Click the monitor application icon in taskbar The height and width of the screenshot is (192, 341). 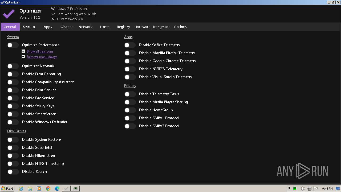(75, 189)
